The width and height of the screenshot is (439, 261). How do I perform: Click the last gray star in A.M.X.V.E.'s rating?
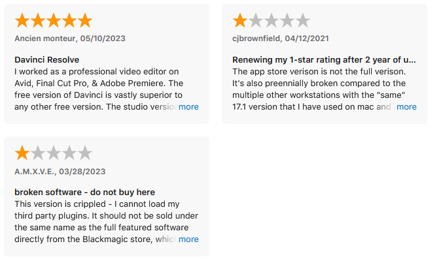pos(85,153)
